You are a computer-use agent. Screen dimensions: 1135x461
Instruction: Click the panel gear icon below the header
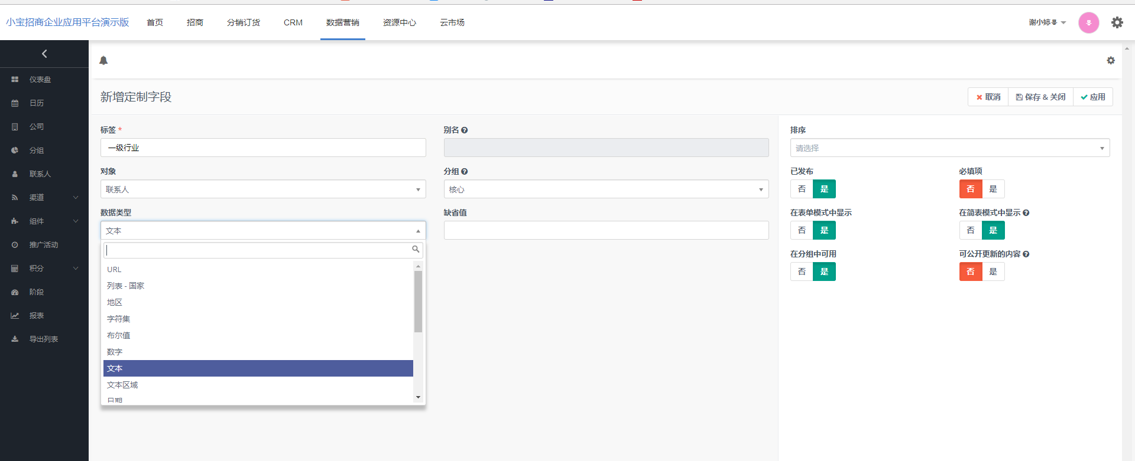[x=1111, y=60]
